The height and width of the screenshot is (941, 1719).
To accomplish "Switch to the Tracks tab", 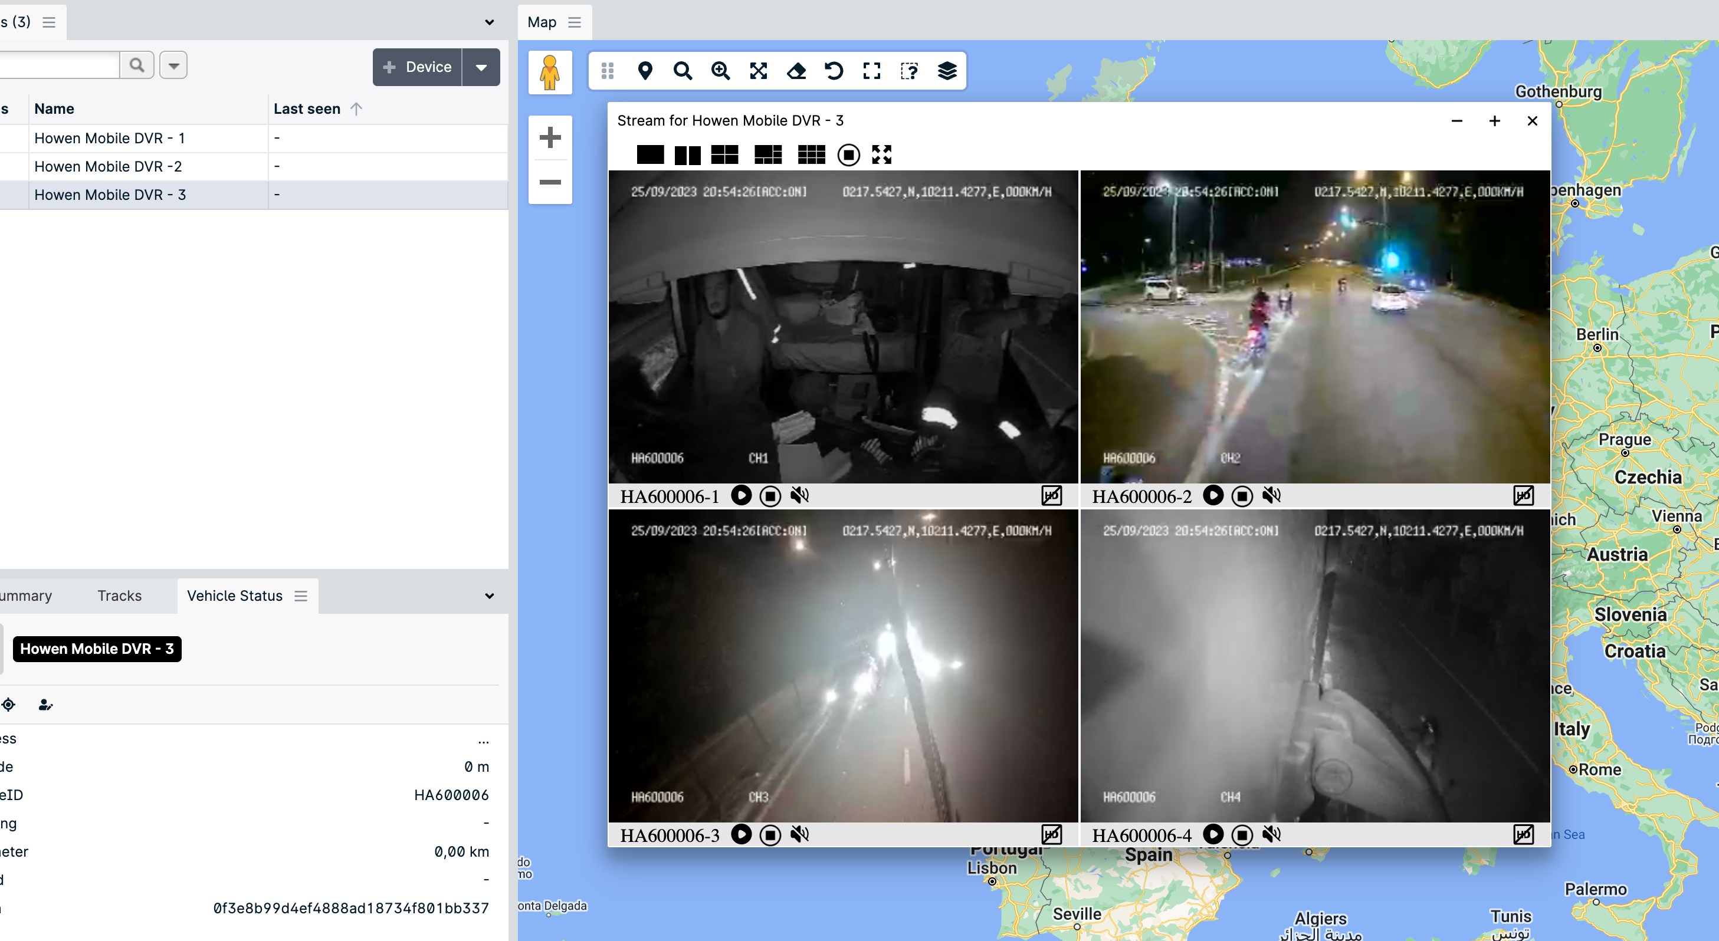I will click(119, 595).
